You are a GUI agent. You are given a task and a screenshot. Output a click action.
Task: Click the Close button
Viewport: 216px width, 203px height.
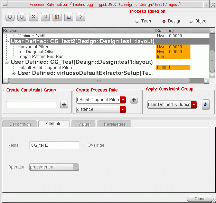point(200,199)
